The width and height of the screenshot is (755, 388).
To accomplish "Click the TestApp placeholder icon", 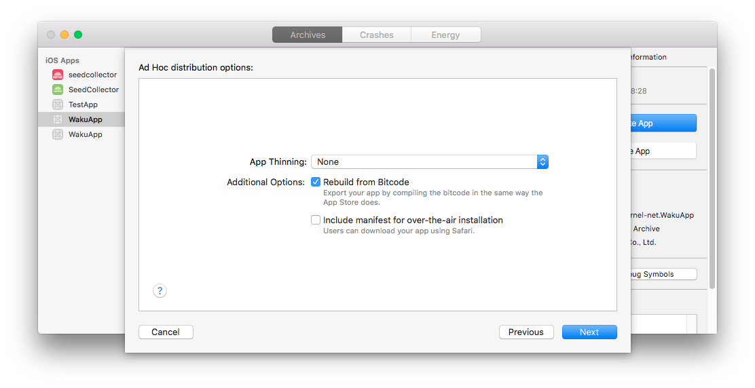I will (x=58, y=104).
